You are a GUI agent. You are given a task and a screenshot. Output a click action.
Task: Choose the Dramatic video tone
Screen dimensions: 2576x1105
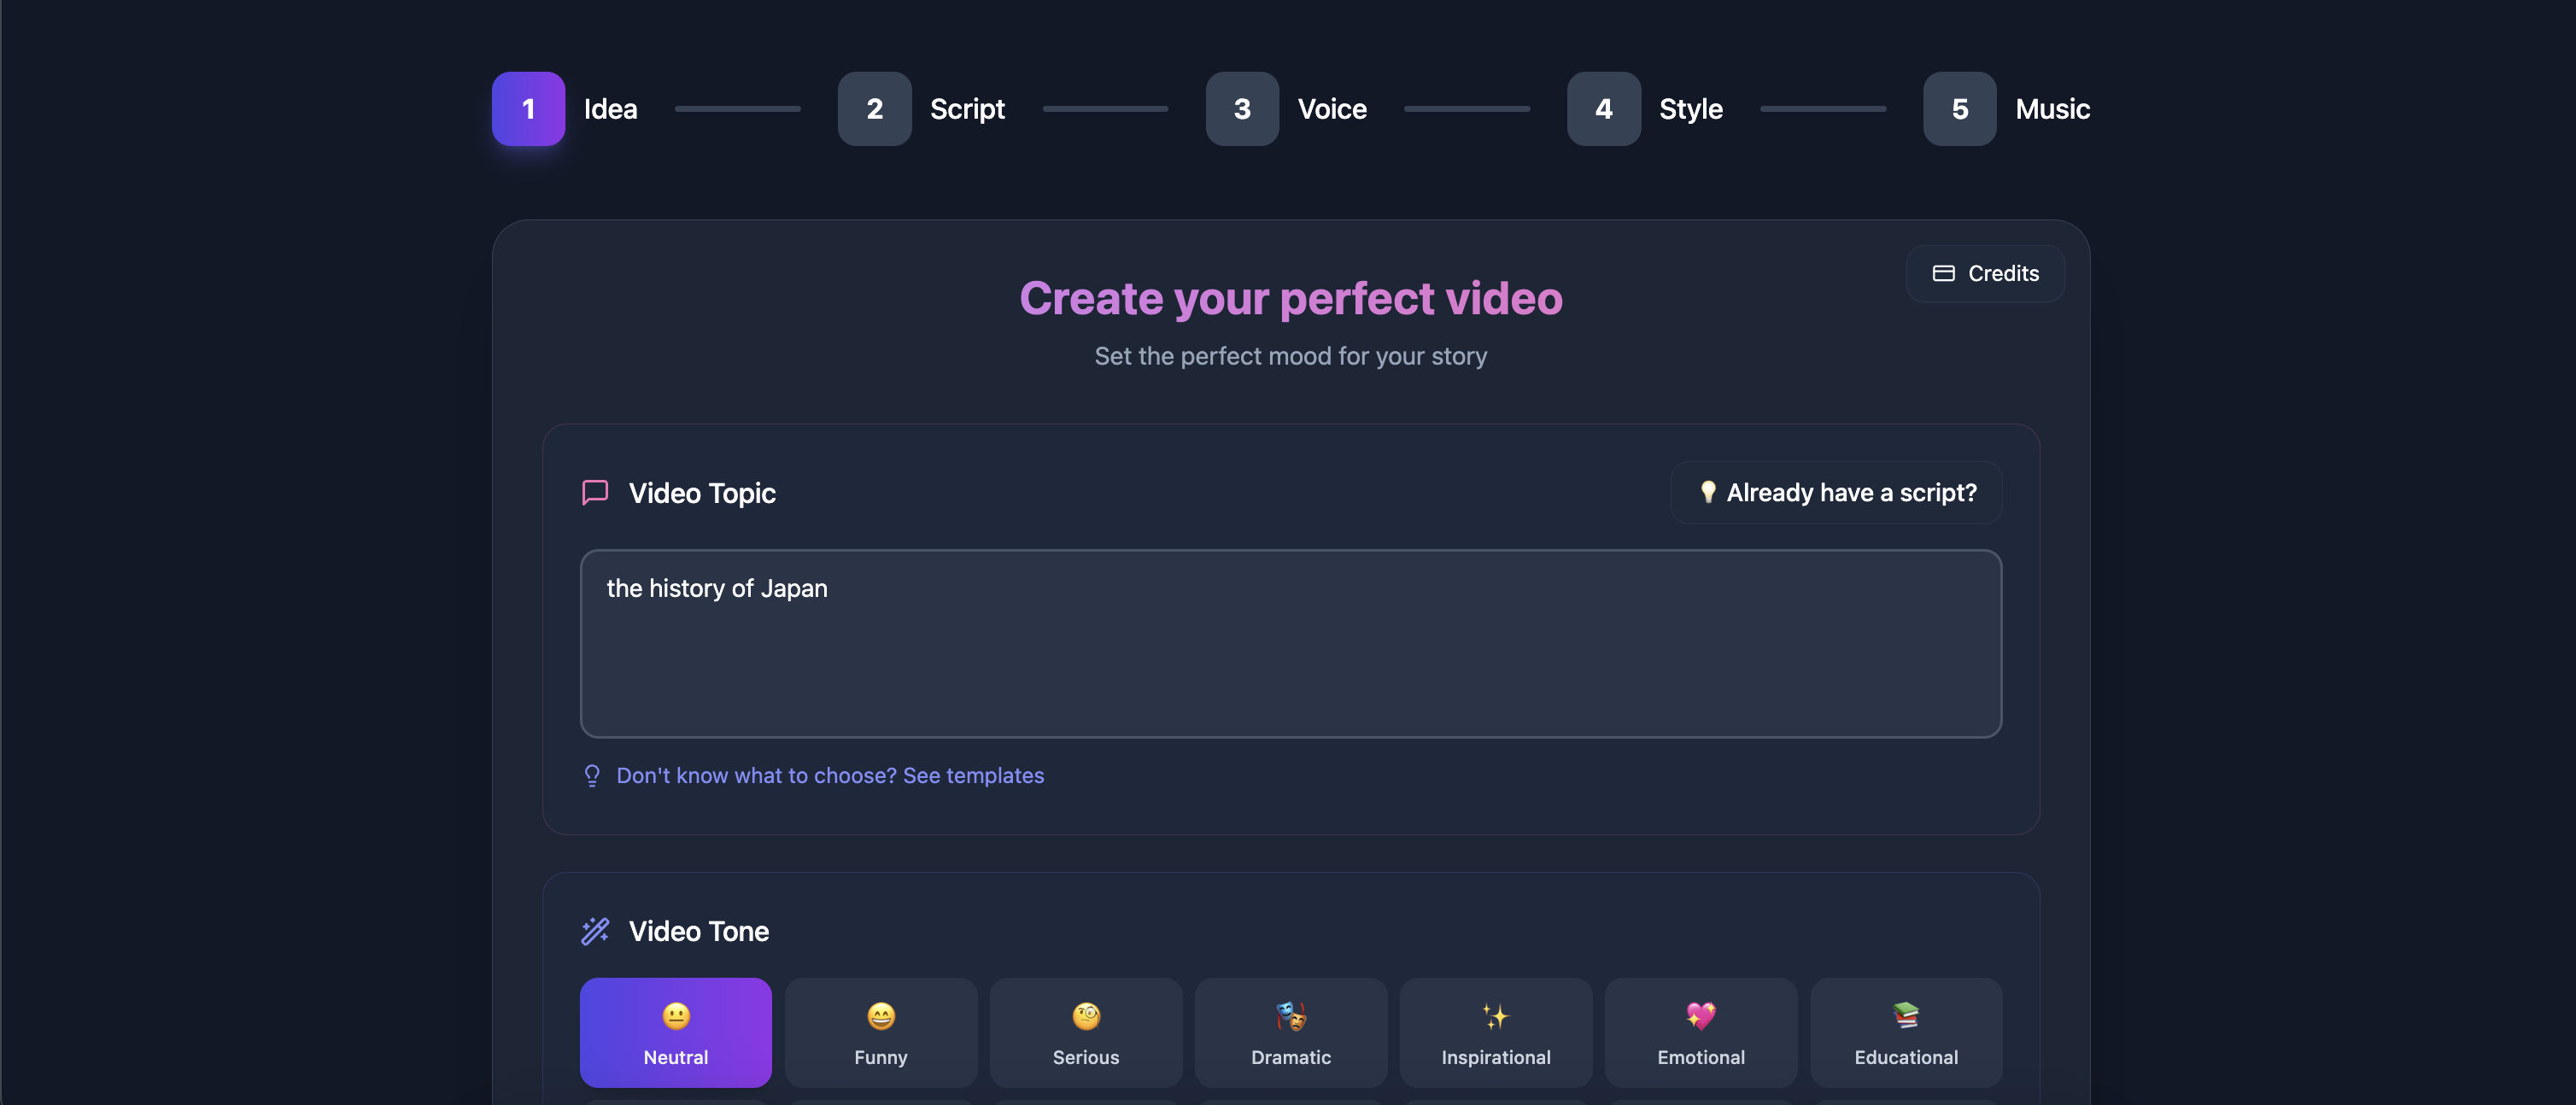(x=1290, y=1032)
